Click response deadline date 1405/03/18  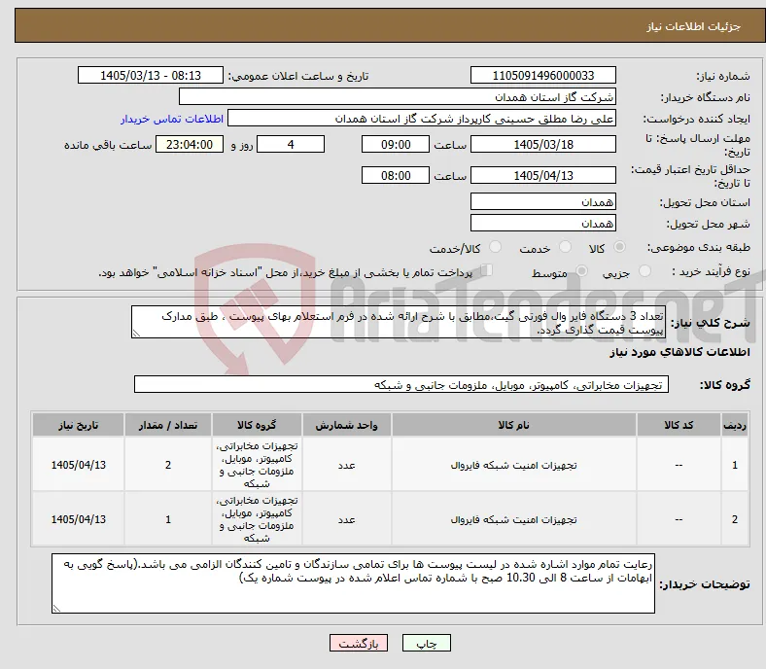coord(543,144)
